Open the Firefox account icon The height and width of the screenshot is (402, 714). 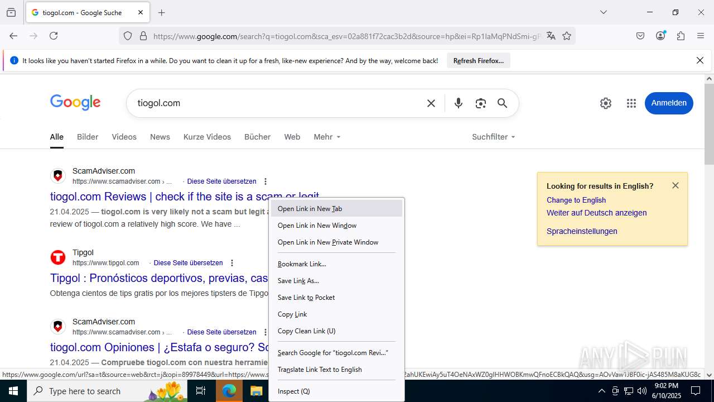coord(660,36)
